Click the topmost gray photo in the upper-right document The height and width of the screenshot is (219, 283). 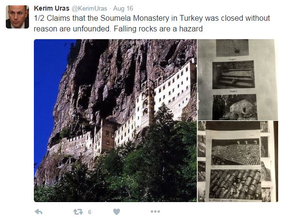click(x=232, y=48)
